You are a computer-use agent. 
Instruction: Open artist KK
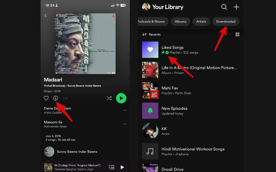coord(191,131)
